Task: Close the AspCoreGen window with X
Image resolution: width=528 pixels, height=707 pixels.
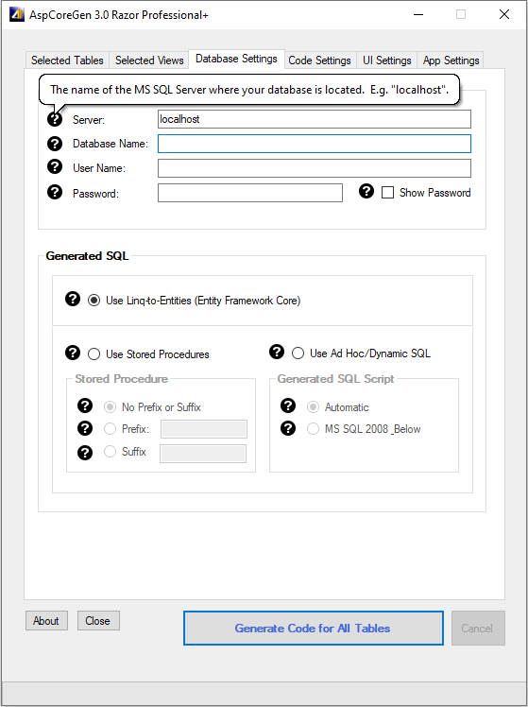Action: coord(504,14)
